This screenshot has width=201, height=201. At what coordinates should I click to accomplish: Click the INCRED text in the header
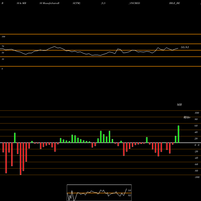pyautogui.click(x=135, y=3)
